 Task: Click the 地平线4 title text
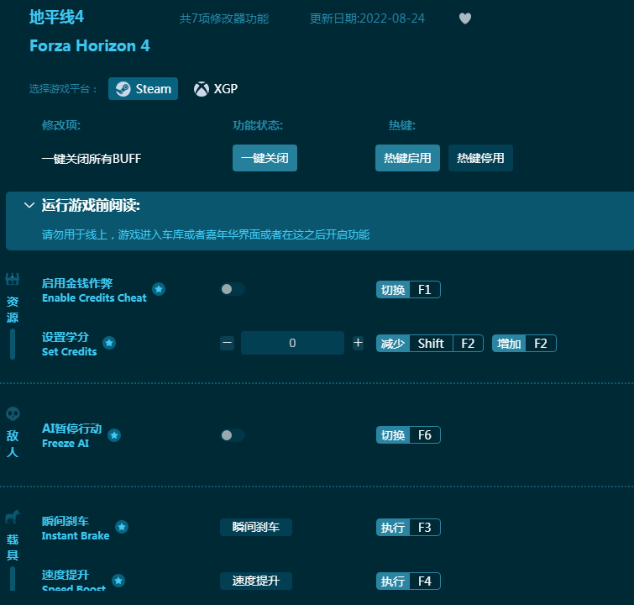click(x=56, y=18)
